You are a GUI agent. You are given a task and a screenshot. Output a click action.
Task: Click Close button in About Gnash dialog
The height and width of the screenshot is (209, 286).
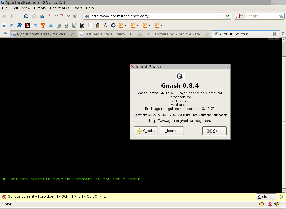coord(214,131)
